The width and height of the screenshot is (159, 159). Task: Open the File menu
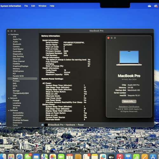26,6
